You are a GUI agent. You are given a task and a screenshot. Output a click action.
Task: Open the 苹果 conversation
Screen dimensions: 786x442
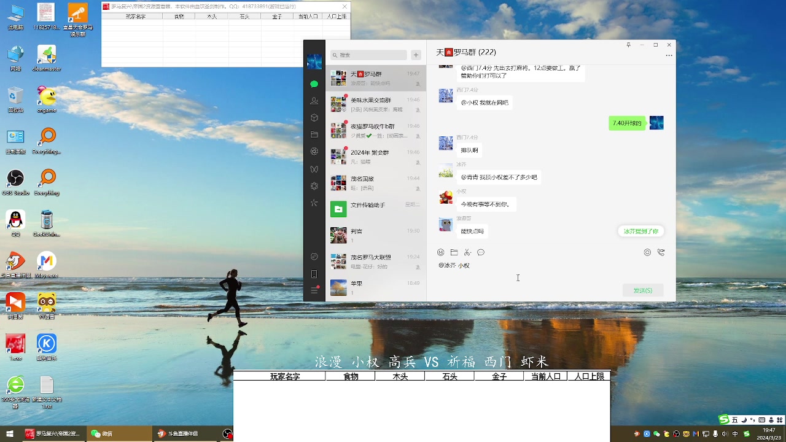[376, 288]
